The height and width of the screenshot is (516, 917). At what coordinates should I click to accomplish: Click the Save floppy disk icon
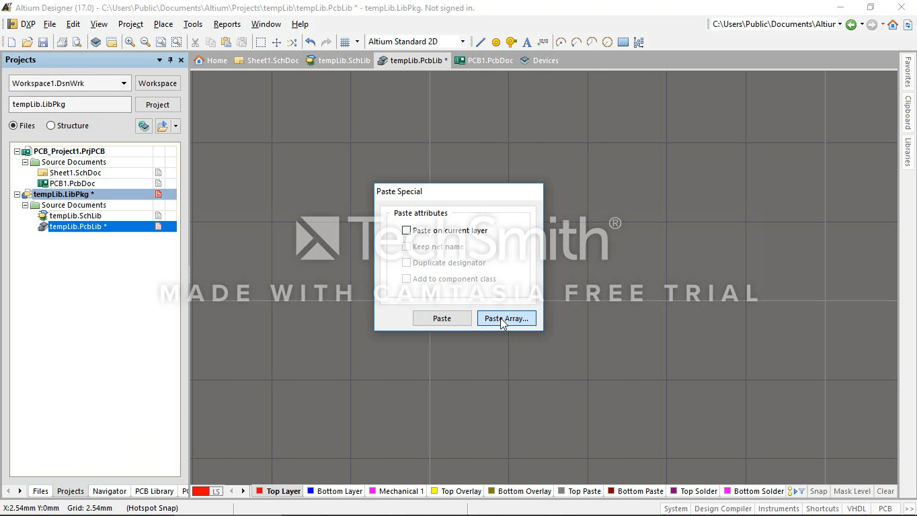click(43, 42)
